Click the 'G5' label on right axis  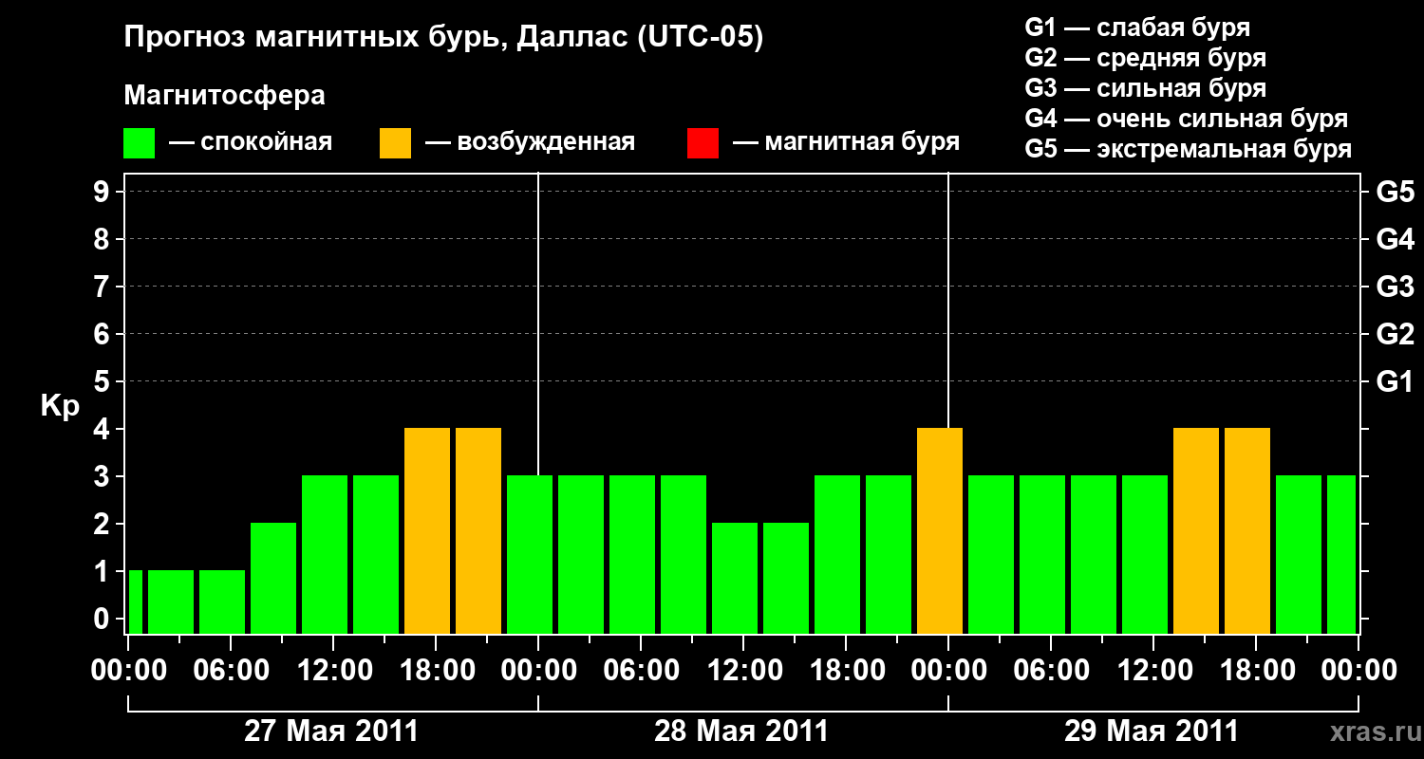[1396, 192]
